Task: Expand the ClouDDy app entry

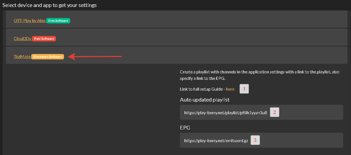Action: pyautogui.click(x=23, y=38)
